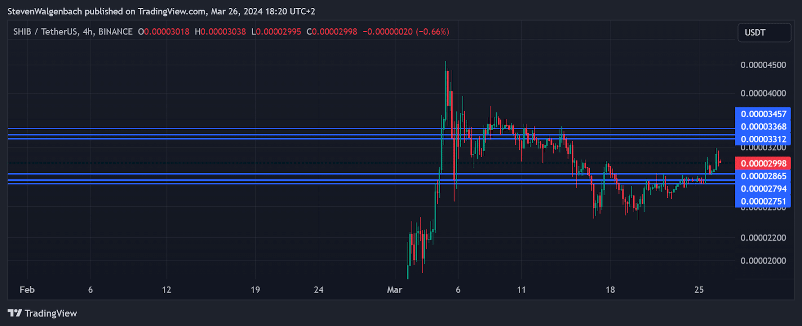Viewport: 802px width, 326px height.
Task: Click the 25 date marker on time axis
Action: [699, 290]
